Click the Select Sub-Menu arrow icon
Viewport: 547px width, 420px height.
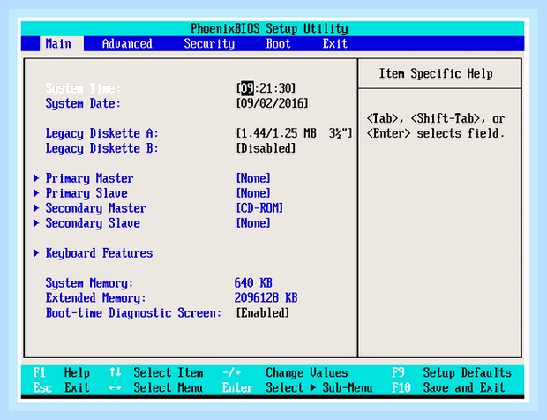tap(313, 387)
